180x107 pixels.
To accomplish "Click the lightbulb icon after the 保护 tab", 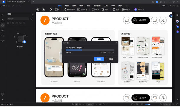I will click(x=126, y=6).
